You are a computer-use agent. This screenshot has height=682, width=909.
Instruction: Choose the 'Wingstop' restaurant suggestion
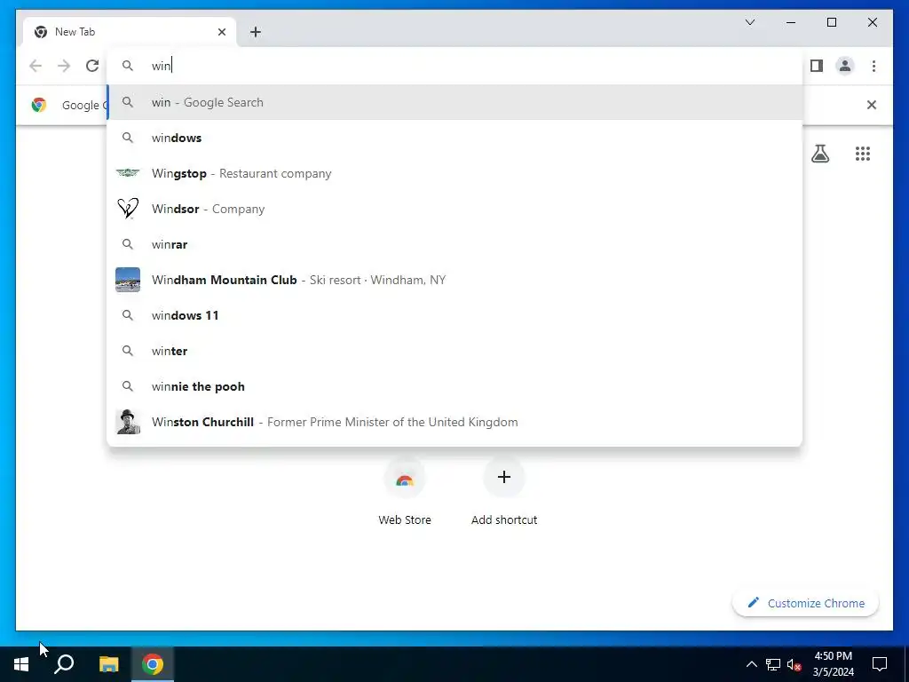pos(454,173)
